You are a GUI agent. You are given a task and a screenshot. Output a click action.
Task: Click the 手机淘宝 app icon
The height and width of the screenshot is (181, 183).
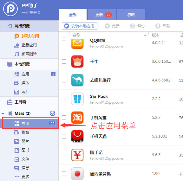(77, 118)
